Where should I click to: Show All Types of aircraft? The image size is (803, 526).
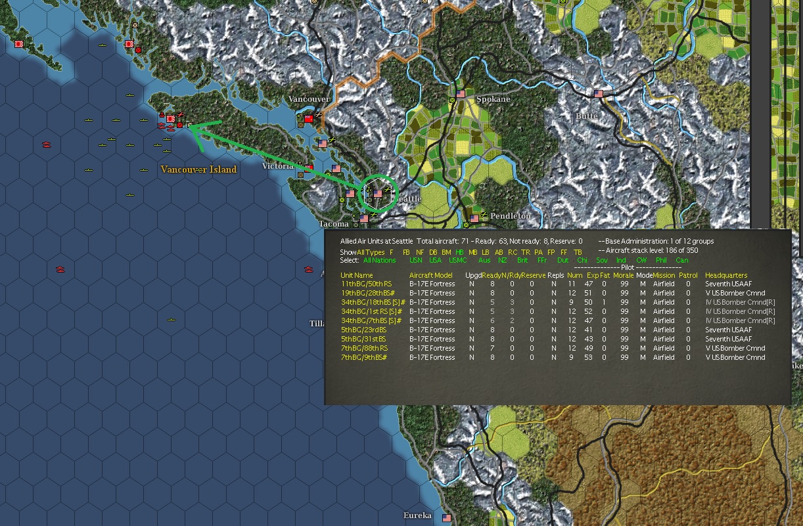click(371, 252)
